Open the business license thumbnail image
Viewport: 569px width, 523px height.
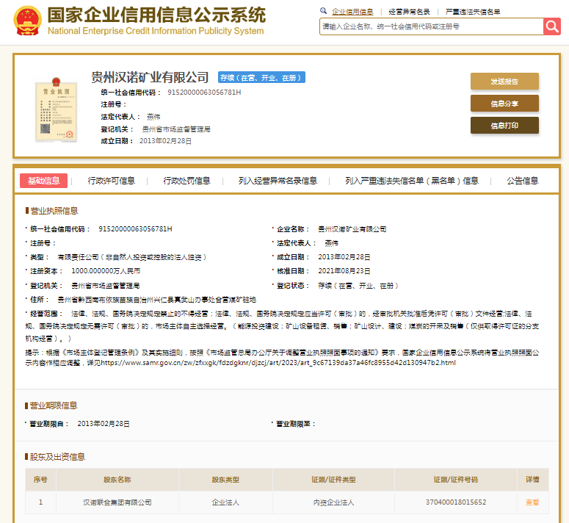56,109
